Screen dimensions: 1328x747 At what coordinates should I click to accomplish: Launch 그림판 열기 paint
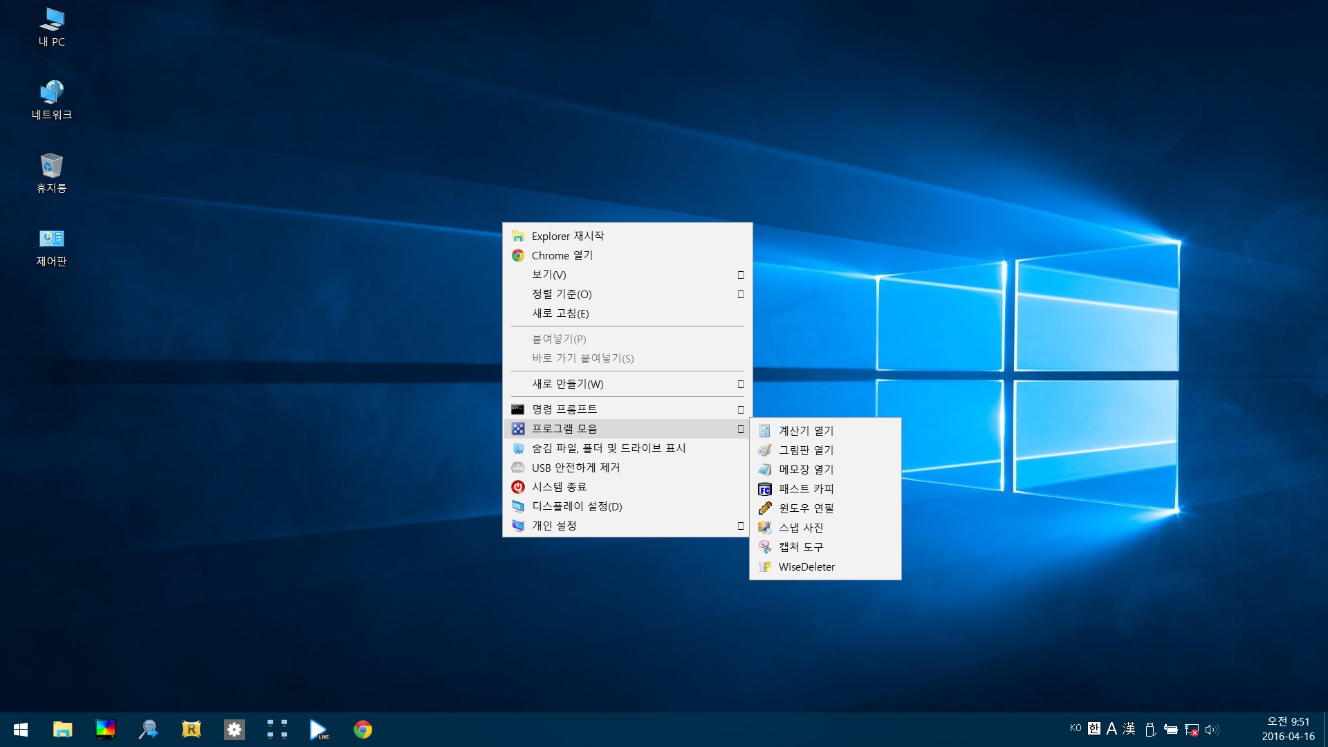coord(825,450)
